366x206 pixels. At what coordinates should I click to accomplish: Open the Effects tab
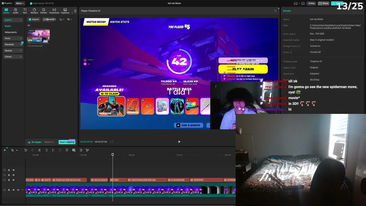click(x=43, y=11)
